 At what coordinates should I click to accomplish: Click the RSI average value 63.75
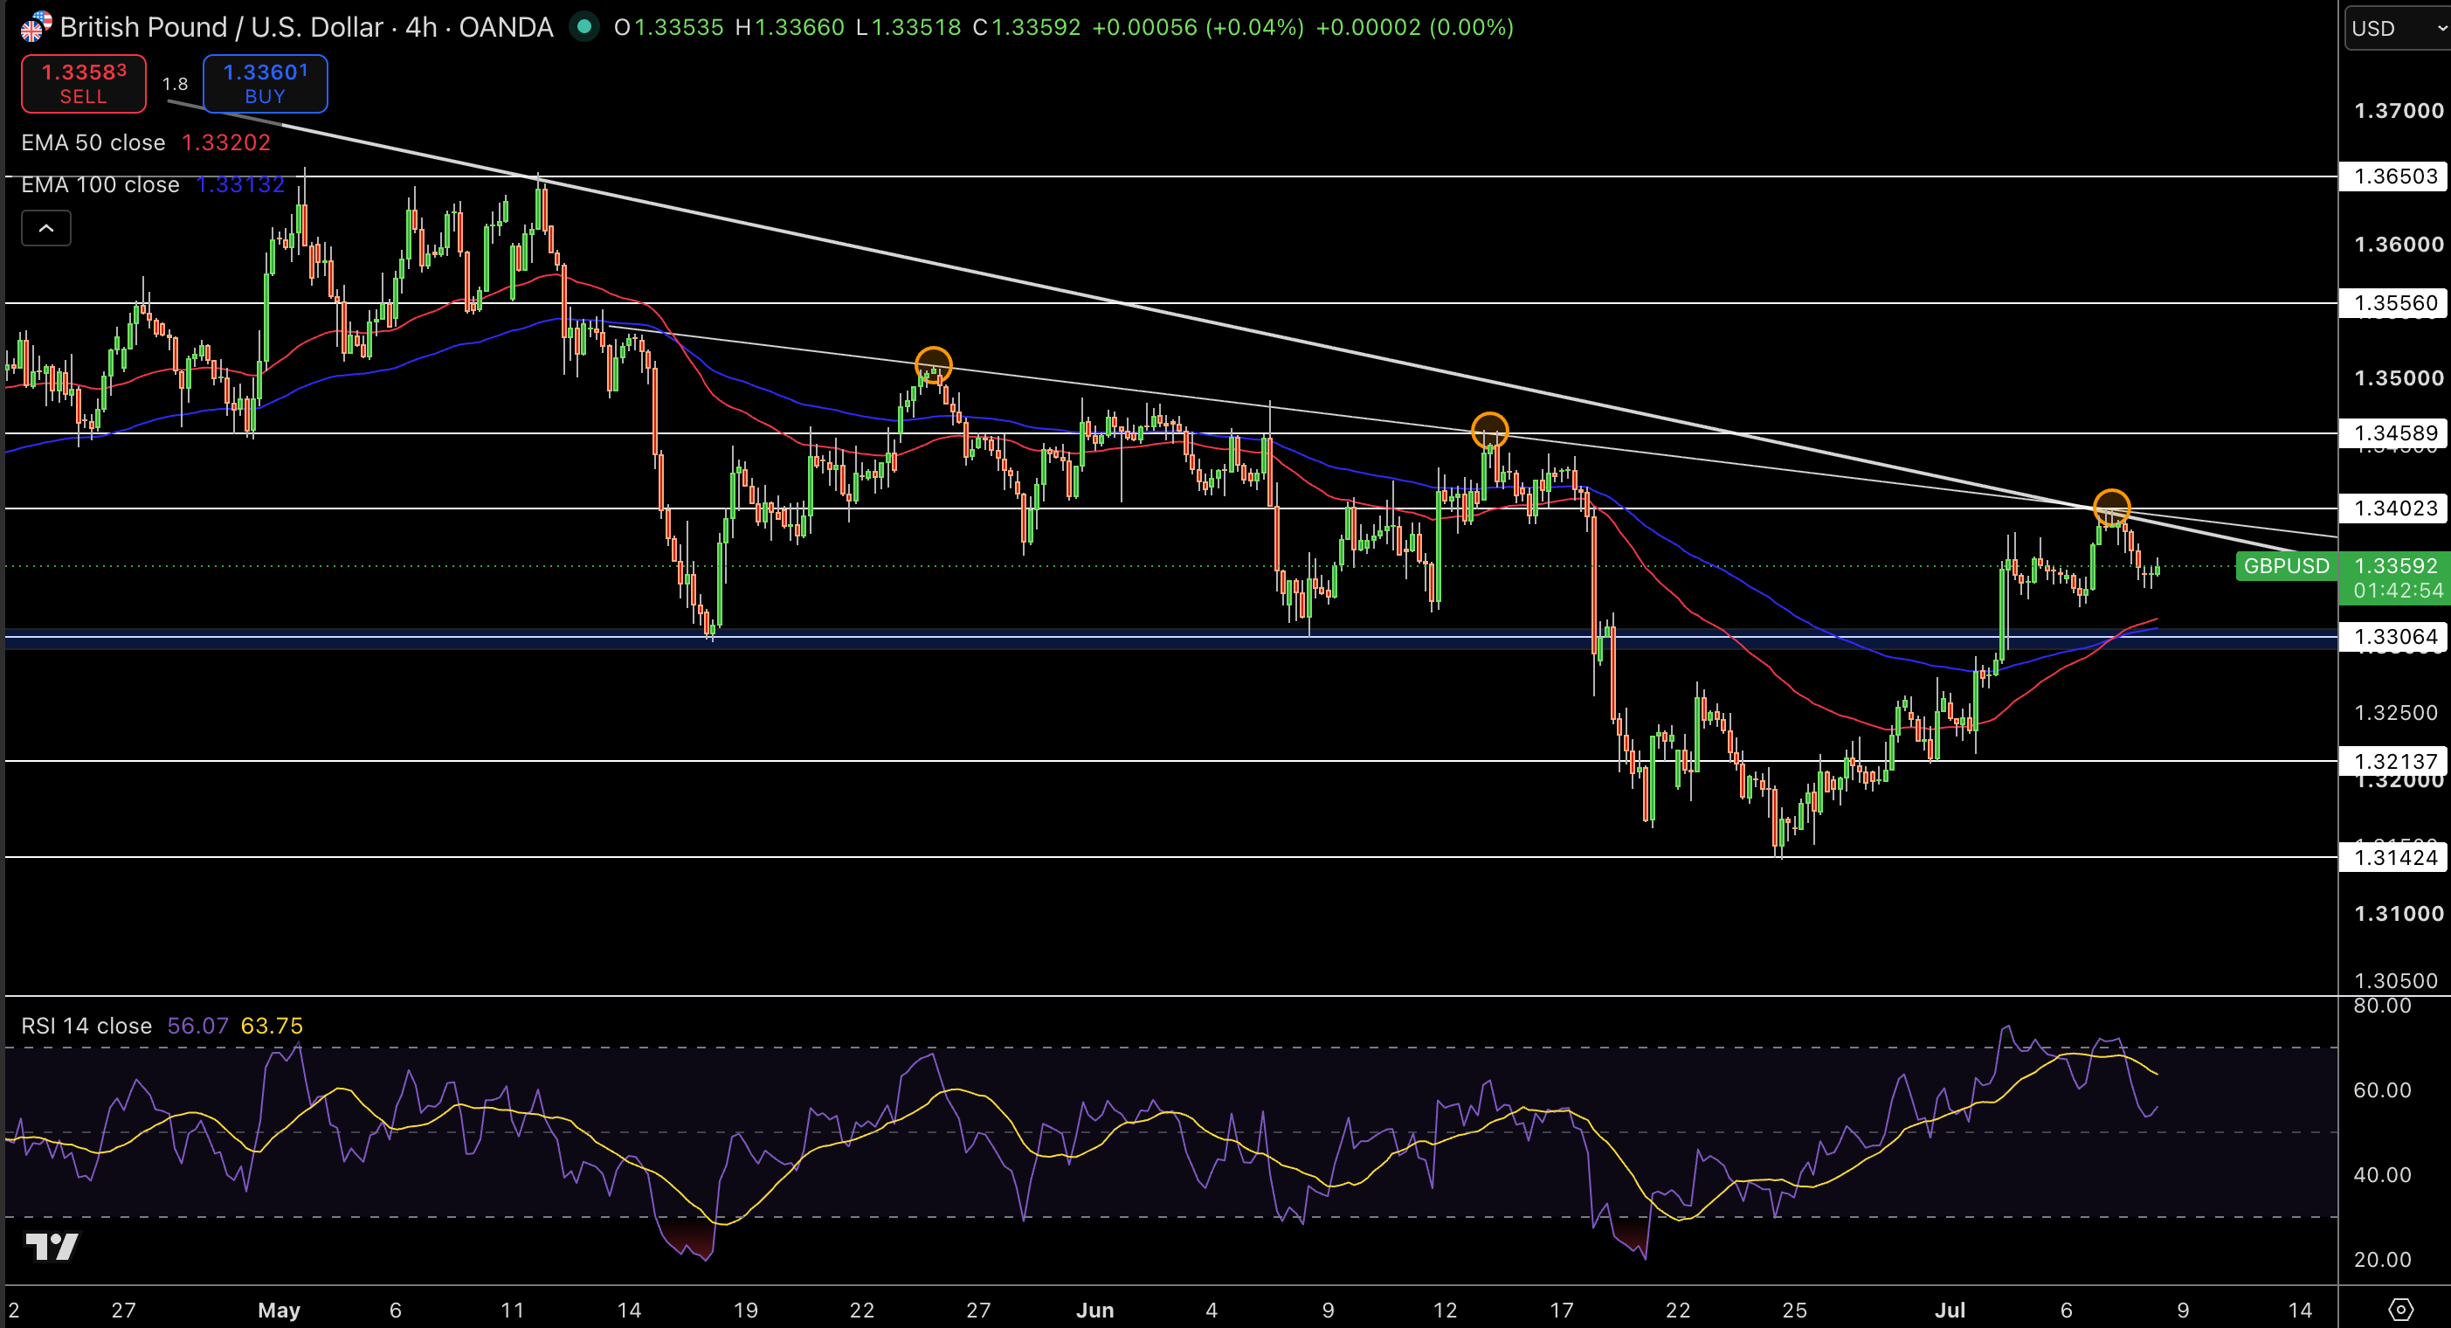coord(273,1026)
